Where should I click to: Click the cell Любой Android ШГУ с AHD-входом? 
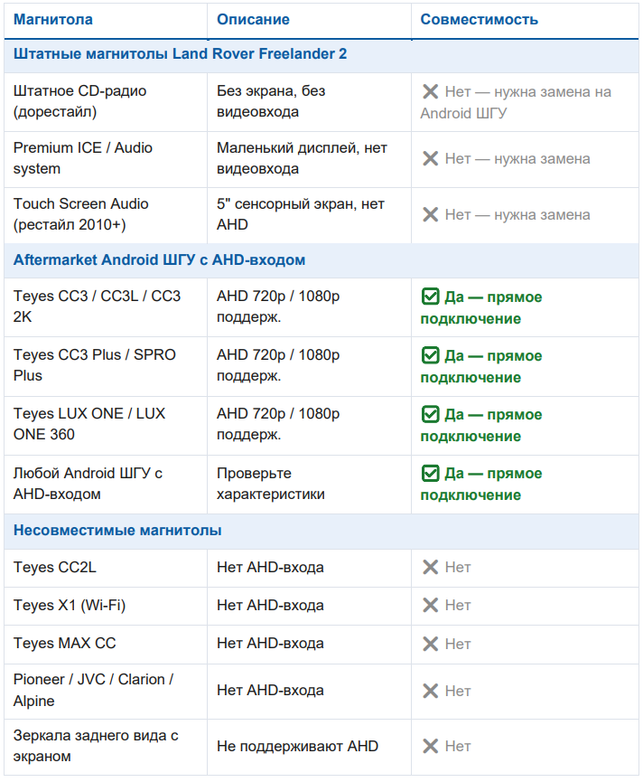[106, 484]
